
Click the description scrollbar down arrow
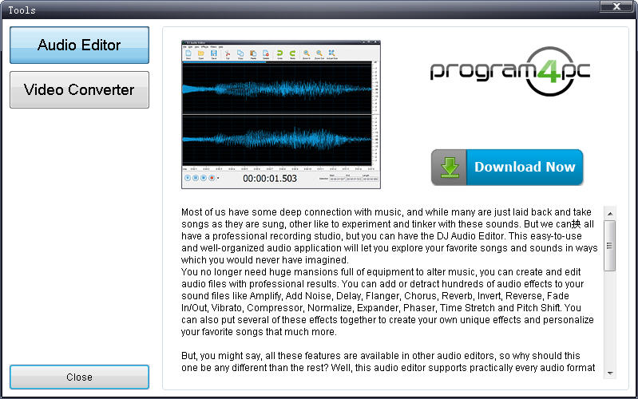(x=610, y=373)
